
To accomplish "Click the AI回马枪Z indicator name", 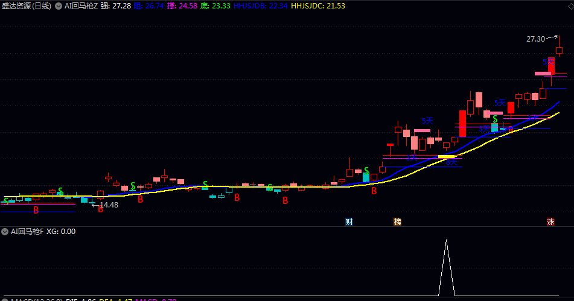I will click(81, 6).
